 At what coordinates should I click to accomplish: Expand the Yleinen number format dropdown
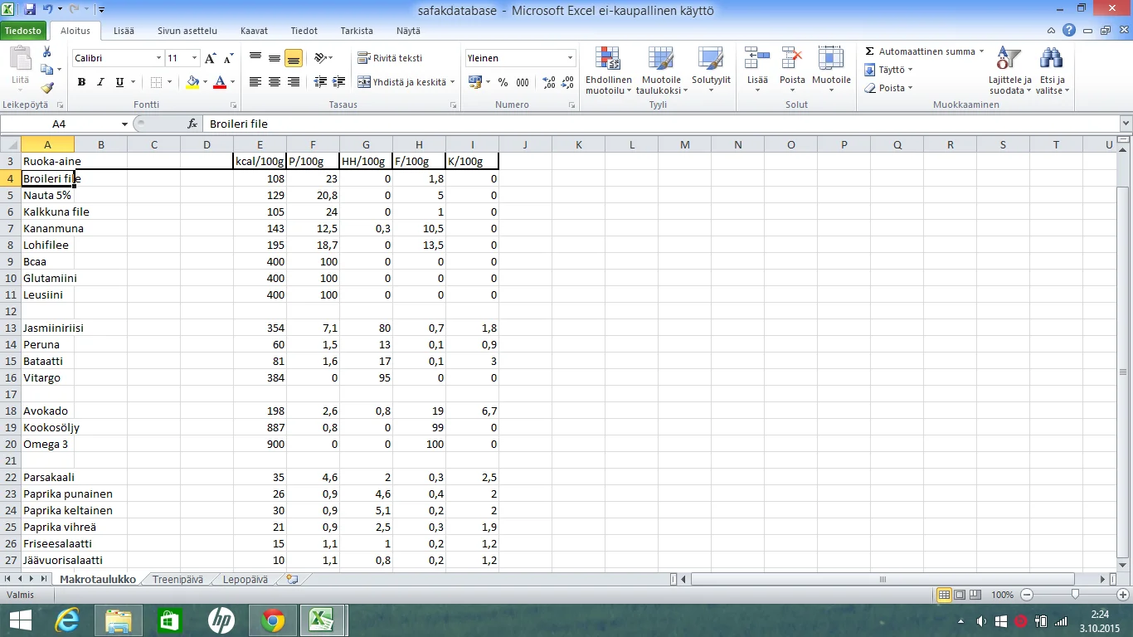point(570,58)
